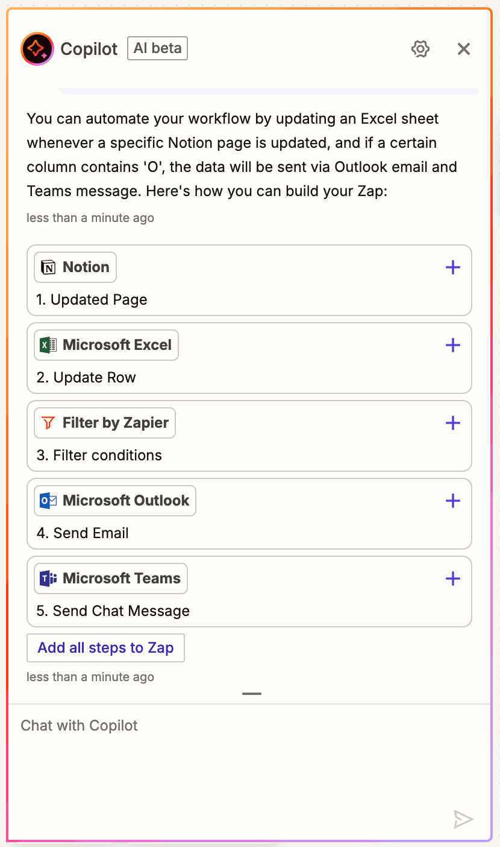
Task: Click the resize handle above chat input
Action: [x=252, y=694]
